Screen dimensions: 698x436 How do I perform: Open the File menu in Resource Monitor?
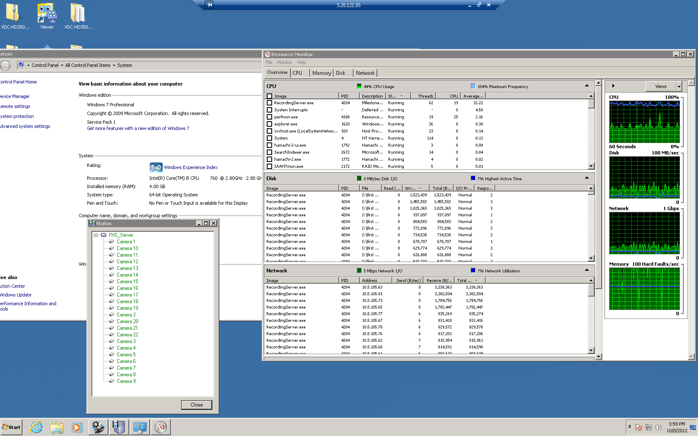269,62
